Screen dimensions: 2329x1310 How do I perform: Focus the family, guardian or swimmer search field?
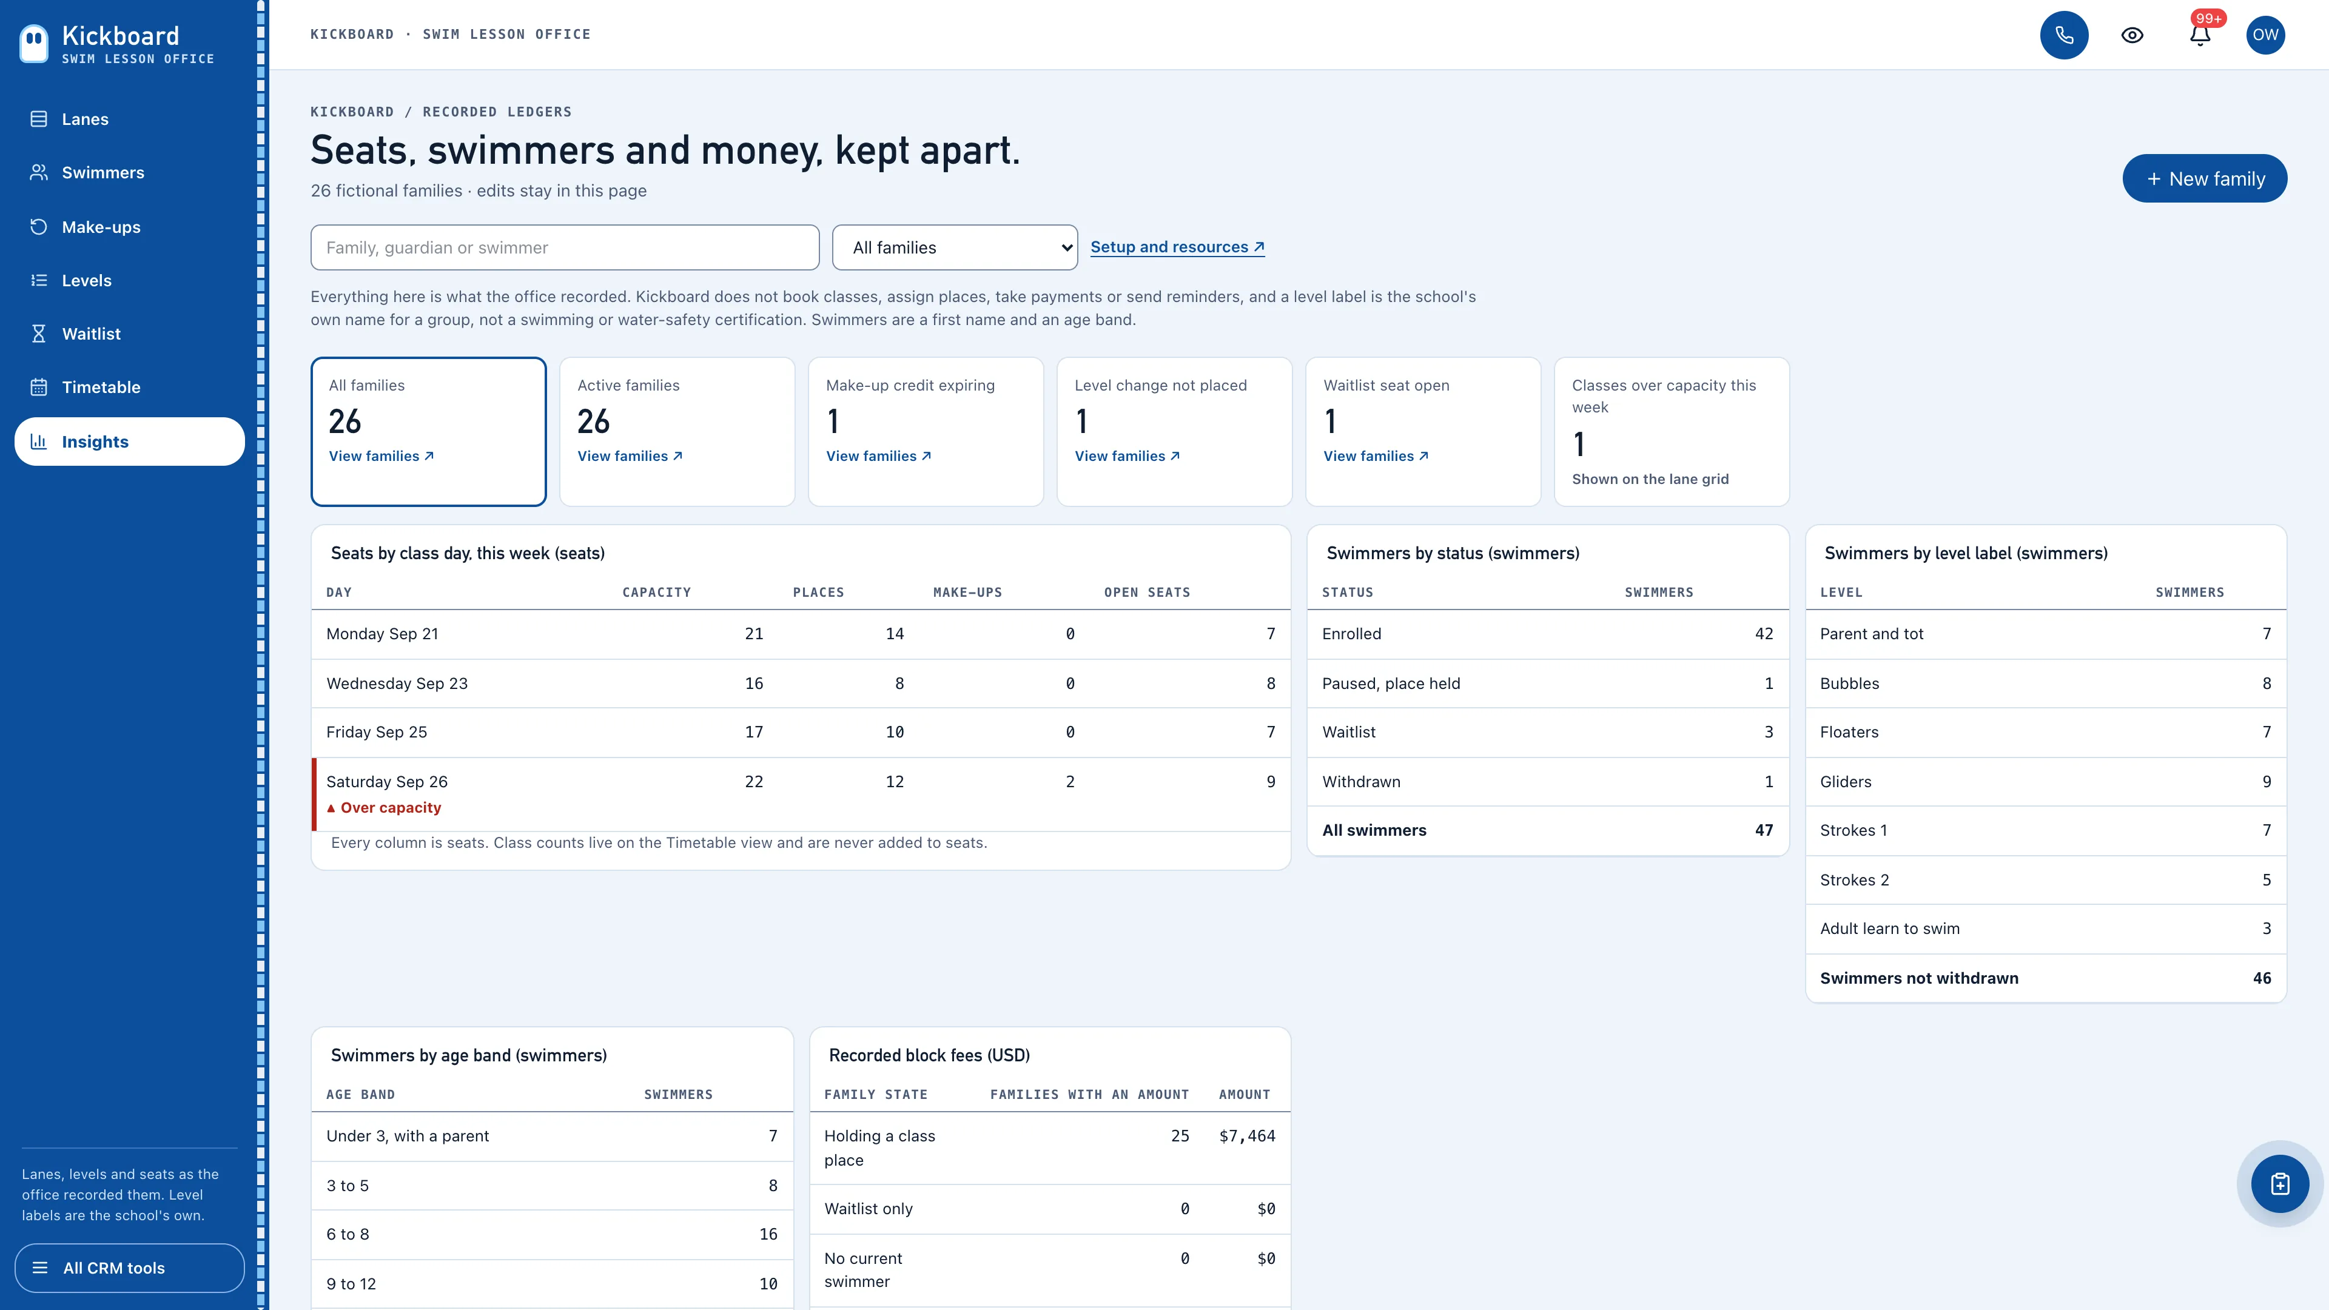click(x=565, y=247)
